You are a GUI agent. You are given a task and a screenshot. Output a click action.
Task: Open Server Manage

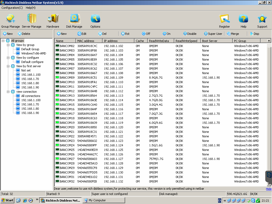32,21
